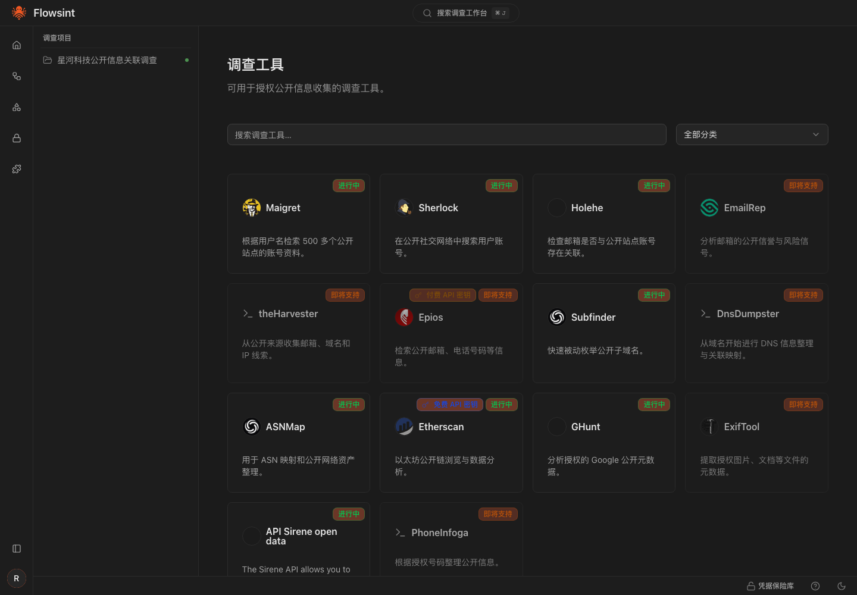857x595 pixels.
Task: Click the PhoneInfoga card title
Action: 440,533
